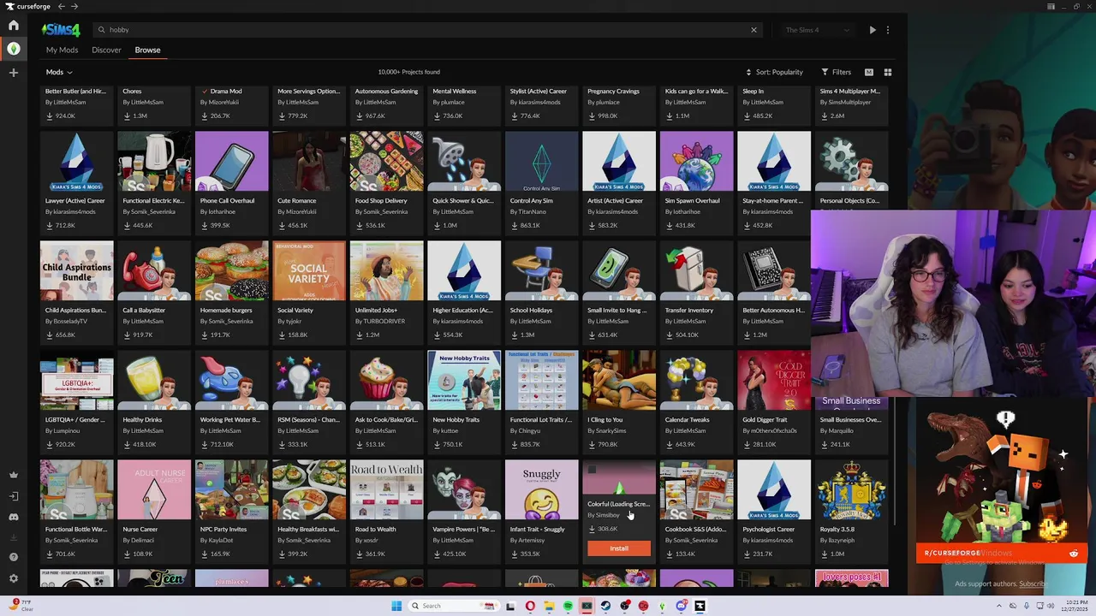Open the Food Shop Delivery thumbnail

pyautogui.click(x=387, y=162)
